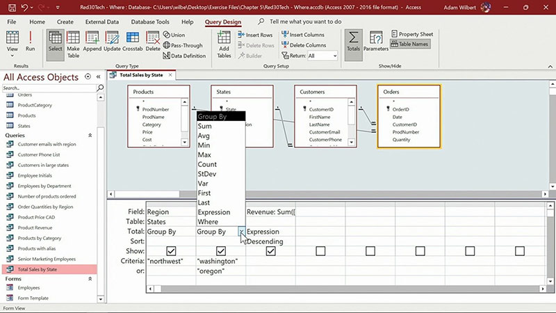The height and width of the screenshot is (313, 556).
Task: Click the Data Definition button
Action: click(184, 56)
